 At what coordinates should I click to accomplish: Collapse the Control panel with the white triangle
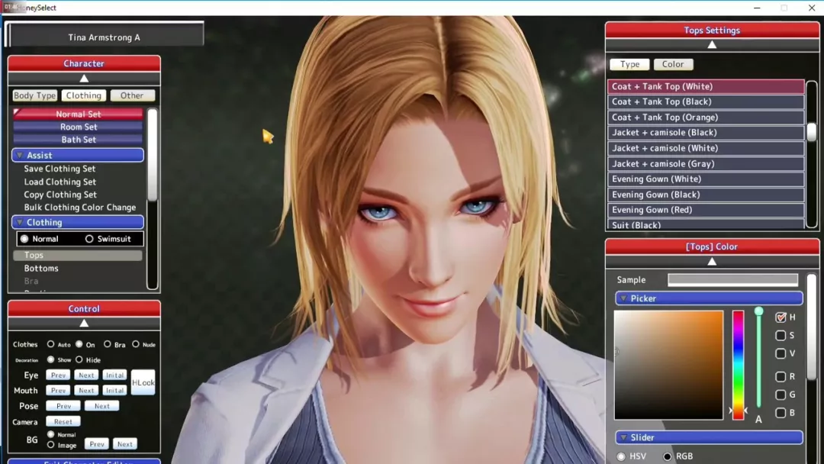point(84,323)
